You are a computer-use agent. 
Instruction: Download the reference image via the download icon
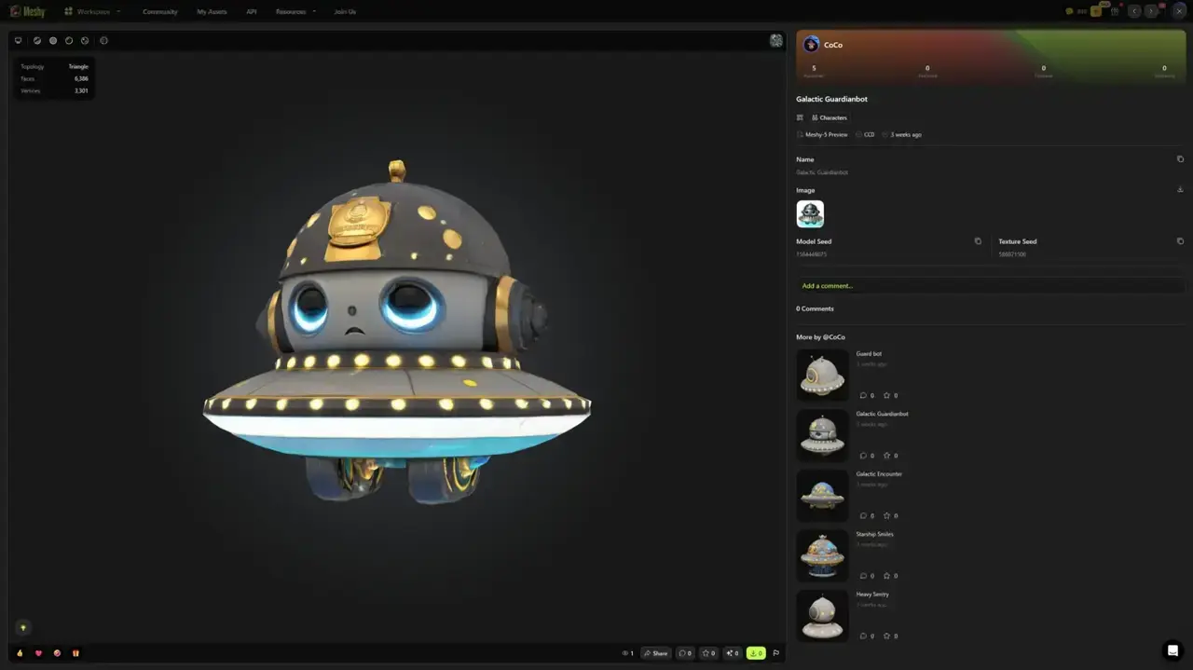click(x=1180, y=189)
